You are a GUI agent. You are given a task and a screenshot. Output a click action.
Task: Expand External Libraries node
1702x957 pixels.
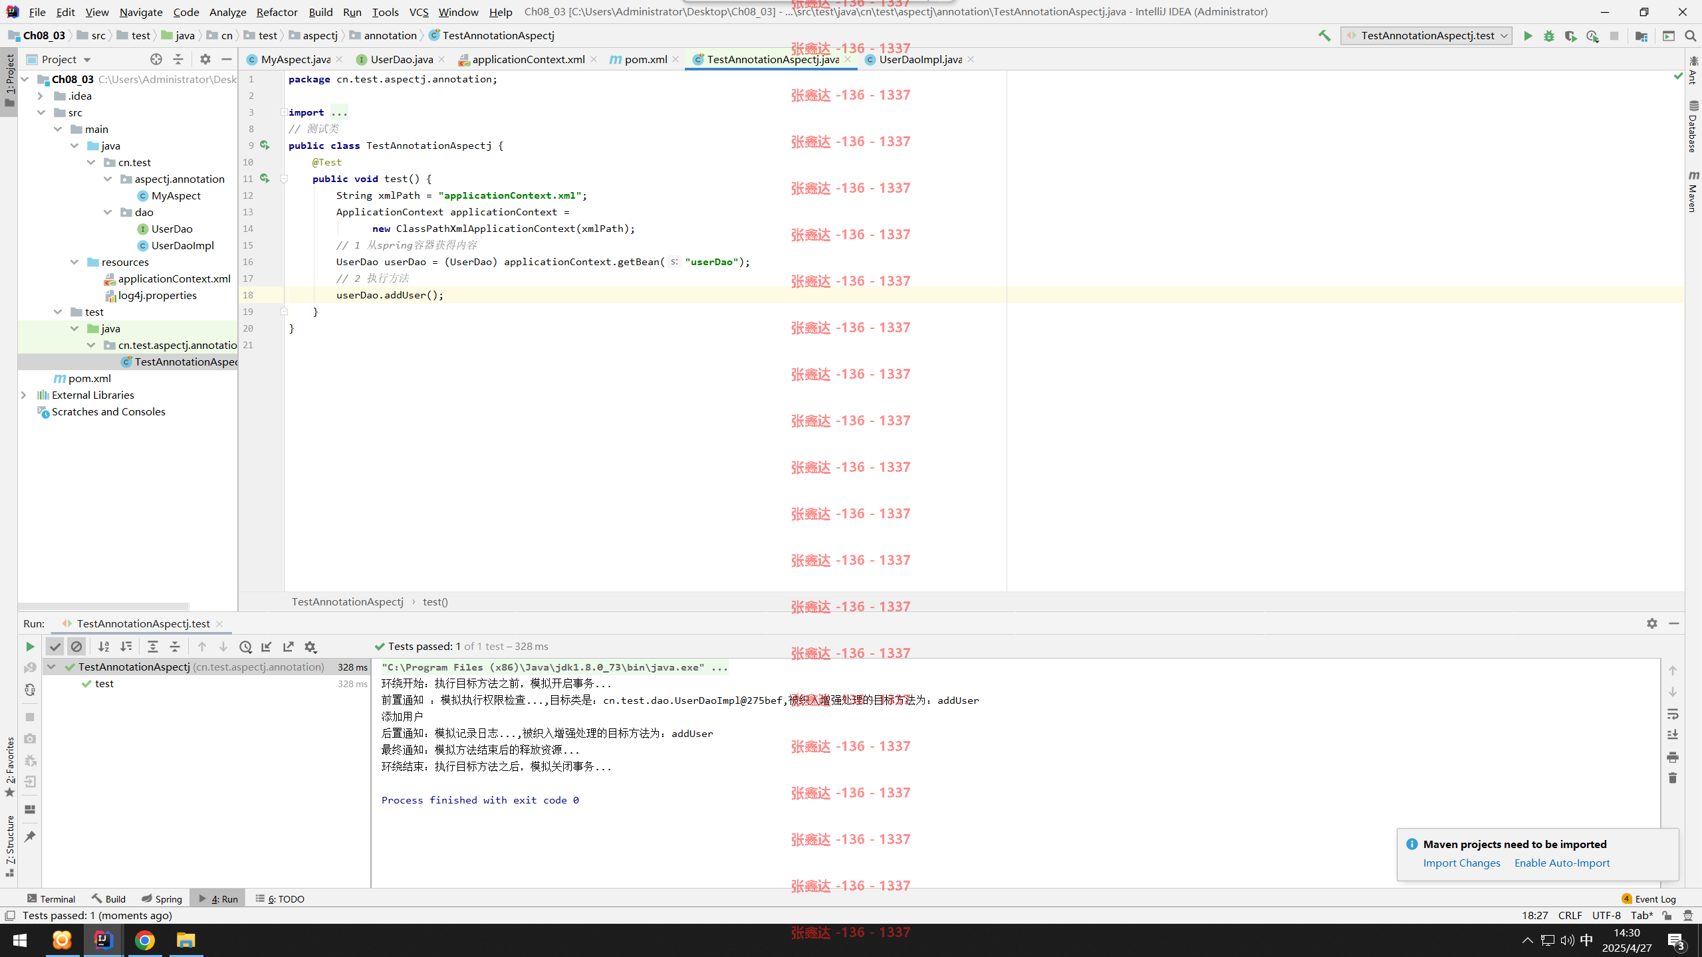point(24,395)
